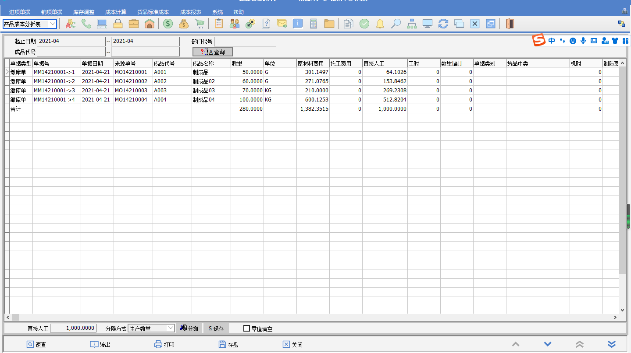Open the 分摊方式 生产数量 dropdown
The height and width of the screenshot is (353, 631).
(x=171, y=329)
